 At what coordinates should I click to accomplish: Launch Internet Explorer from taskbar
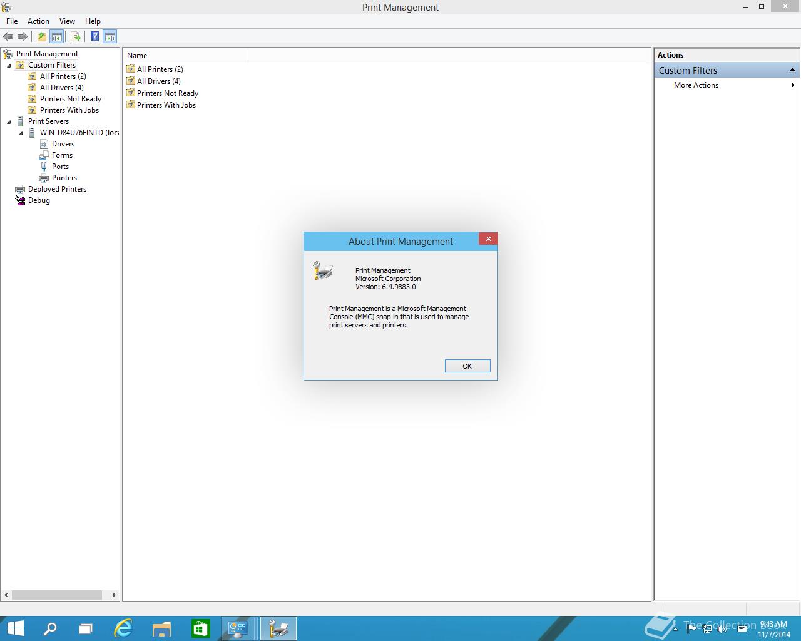pos(124,628)
